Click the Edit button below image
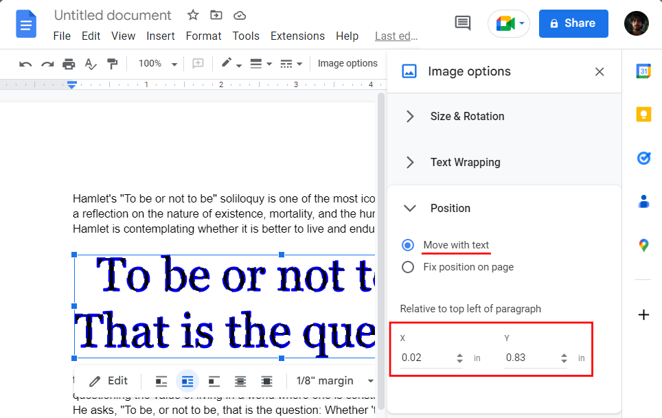The height and width of the screenshot is (418, 662). pyautogui.click(x=109, y=381)
